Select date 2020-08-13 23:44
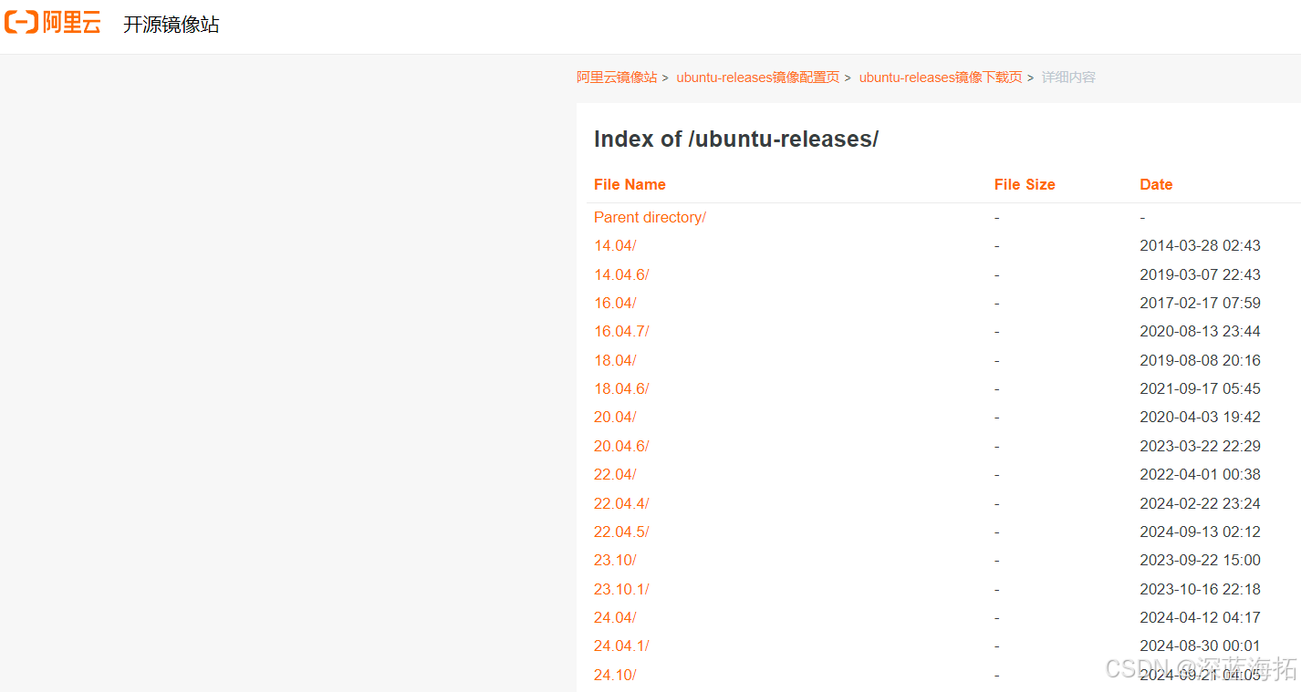1301x692 pixels. tap(1200, 331)
